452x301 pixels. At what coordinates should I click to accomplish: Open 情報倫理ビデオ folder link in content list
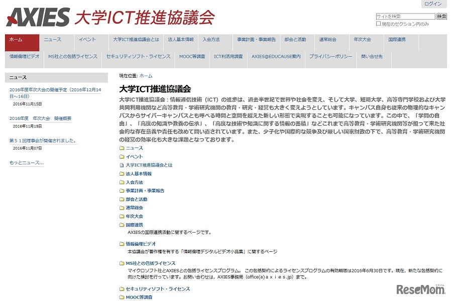click(x=141, y=244)
